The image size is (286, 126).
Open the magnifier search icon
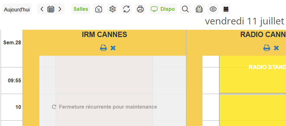185,9
